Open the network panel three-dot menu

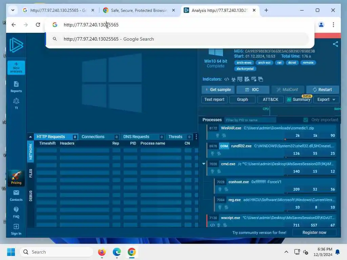pyautogui.click(x=196, y=137)
